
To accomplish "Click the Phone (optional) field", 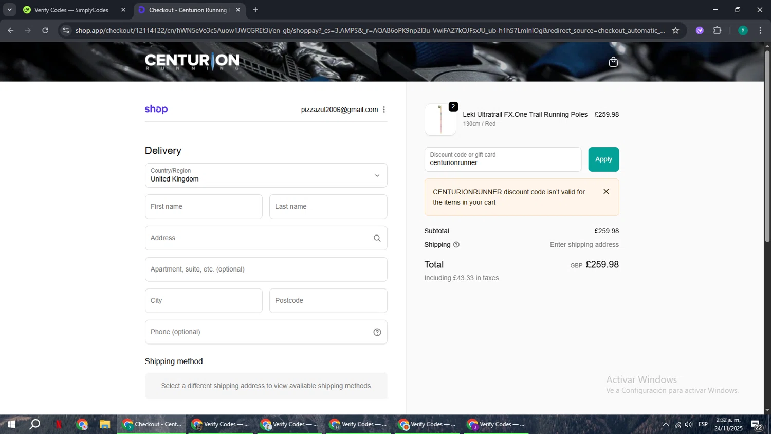I will 266,332.
